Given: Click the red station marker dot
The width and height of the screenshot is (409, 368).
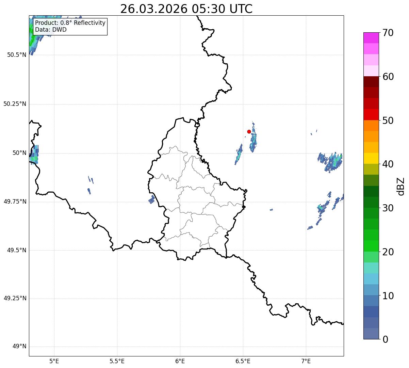Looking at the screenshot, I should click(249, 131).
